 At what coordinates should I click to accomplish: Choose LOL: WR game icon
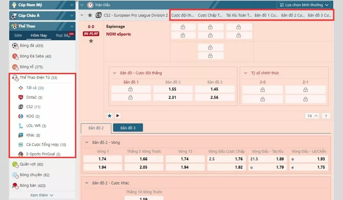point(21,126)
